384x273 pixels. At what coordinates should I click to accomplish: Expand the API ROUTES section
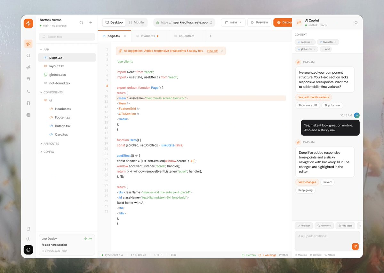pyautogui.click(x=49, y=144)
